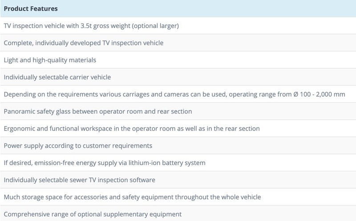Select the 3.5t gross weight row

91,26
